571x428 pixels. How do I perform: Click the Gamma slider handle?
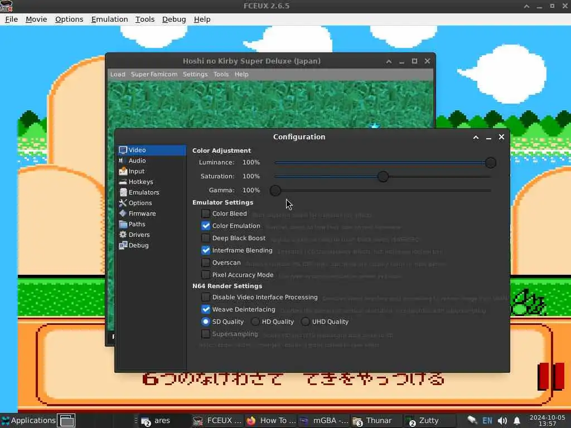coord(275,191)
